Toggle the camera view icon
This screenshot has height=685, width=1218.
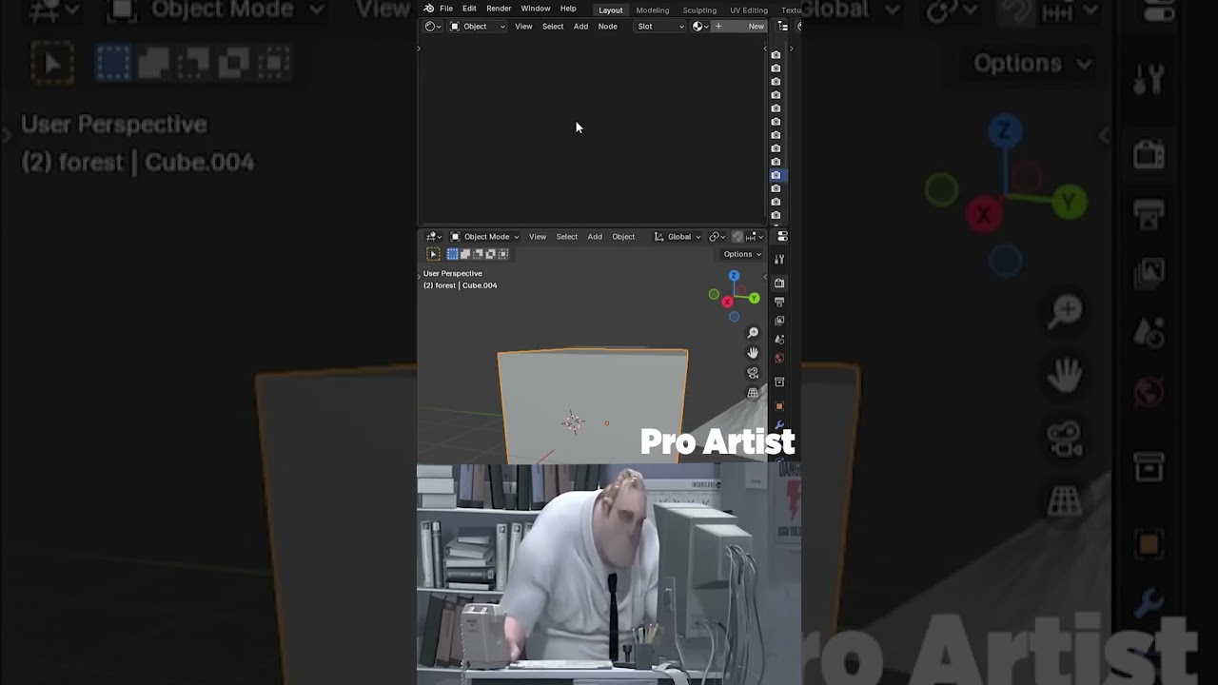pos(753,373)
